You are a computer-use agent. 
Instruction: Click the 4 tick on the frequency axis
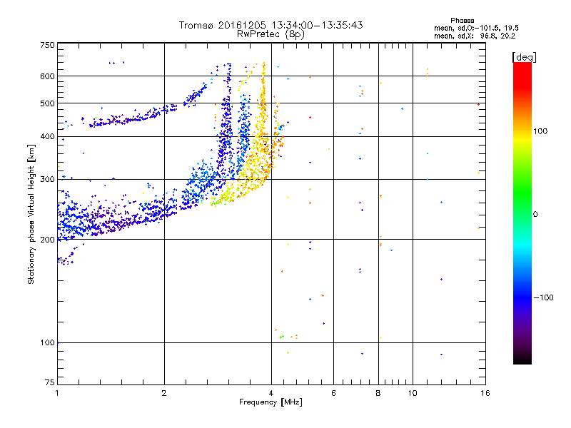tap(271, 393)
